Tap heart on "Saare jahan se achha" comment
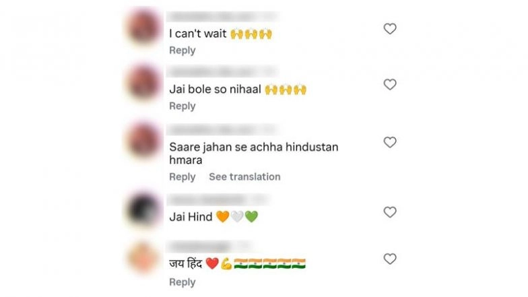Viewport: 528px width, 297px height. [390, 143]
